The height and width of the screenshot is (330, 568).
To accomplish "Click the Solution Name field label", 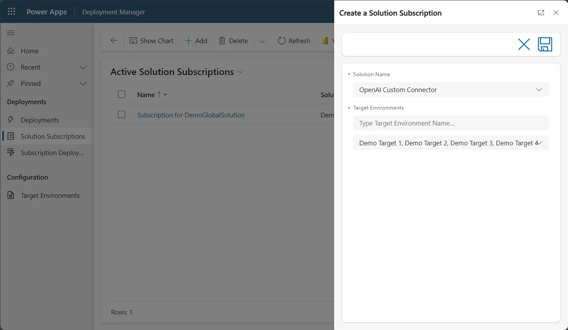I will [x=372, y=74].
